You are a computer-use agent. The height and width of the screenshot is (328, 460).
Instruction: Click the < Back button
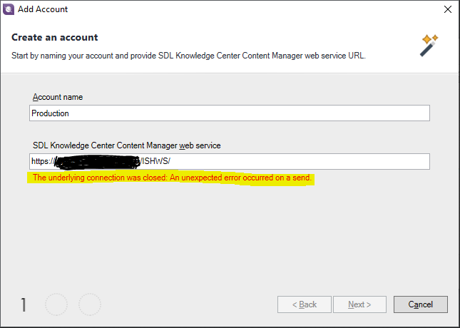click(305, 304)
